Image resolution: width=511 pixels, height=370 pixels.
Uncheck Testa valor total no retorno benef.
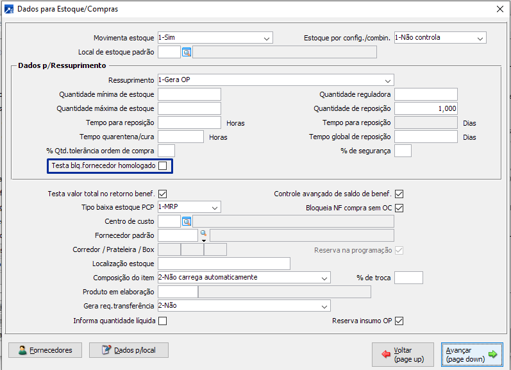(163, 194)
